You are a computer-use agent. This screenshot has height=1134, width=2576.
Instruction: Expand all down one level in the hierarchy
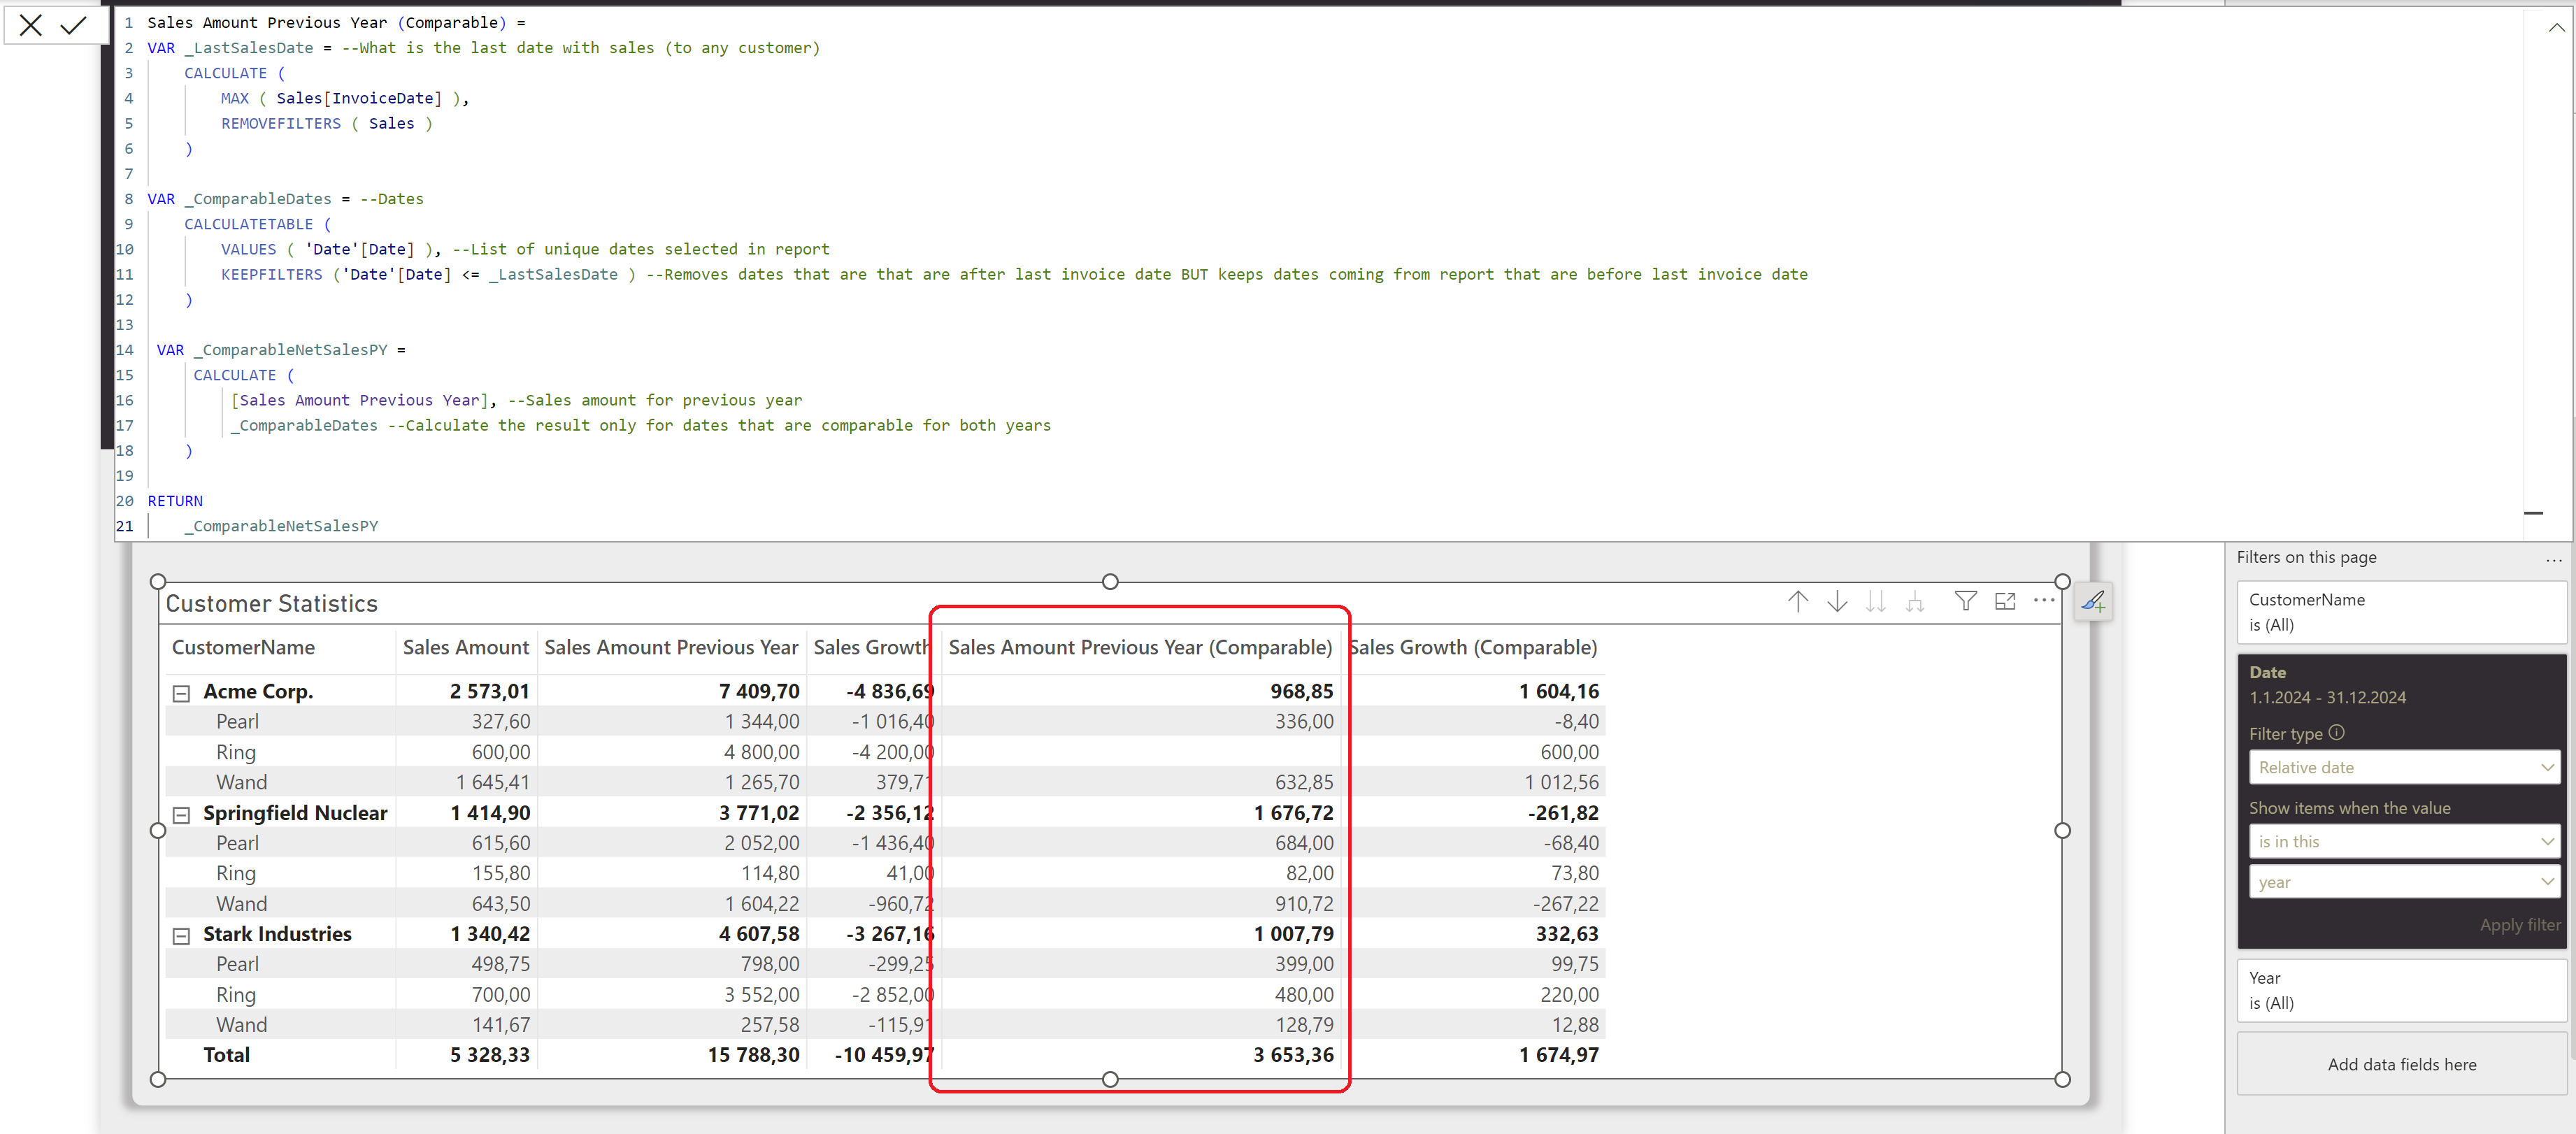[1914, 601]
